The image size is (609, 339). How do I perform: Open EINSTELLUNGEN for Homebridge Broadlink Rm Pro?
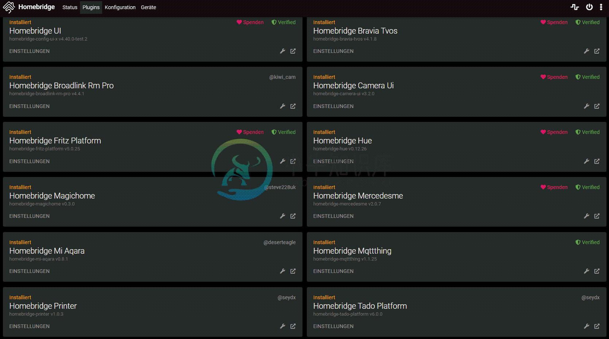click(x=30, y=106)
